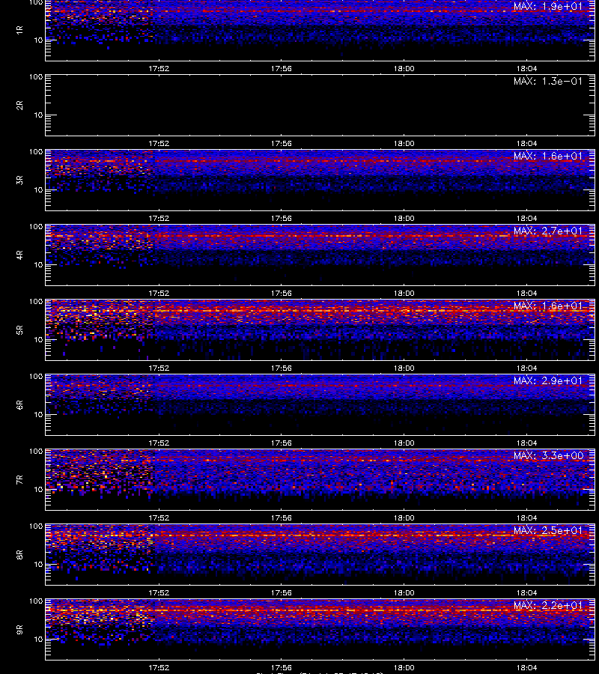Click the 18:04 time label below panel 4R
Image resolution: width=599 pixels, height=674 pixels.
(527, 293)
